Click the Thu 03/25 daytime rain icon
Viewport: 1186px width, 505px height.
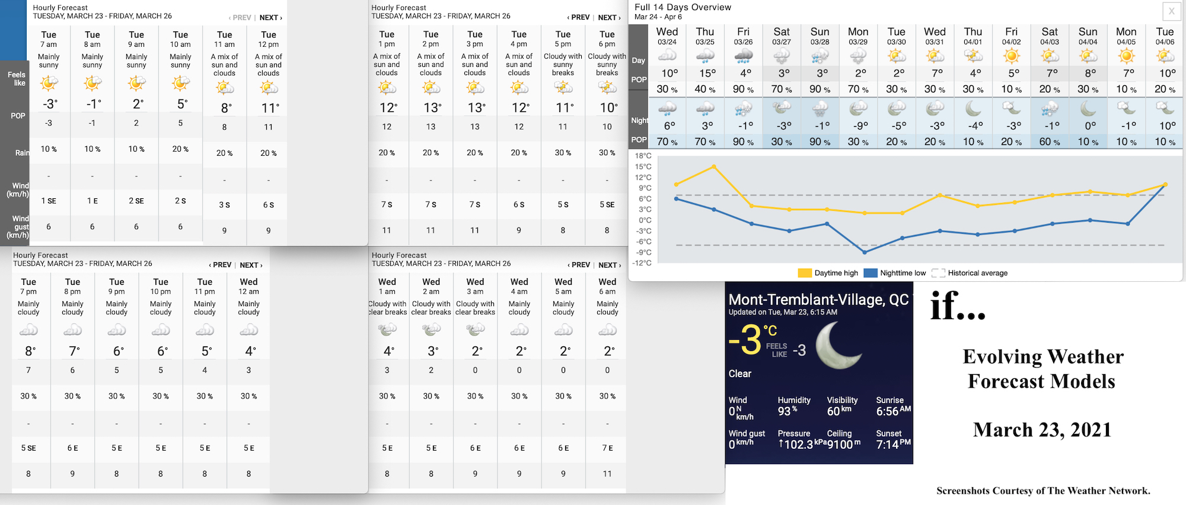coord(705,56)
